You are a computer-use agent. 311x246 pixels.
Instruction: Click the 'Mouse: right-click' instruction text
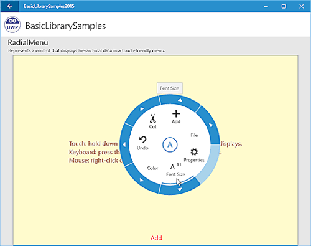pyautogui.click(x=96, y=161)
